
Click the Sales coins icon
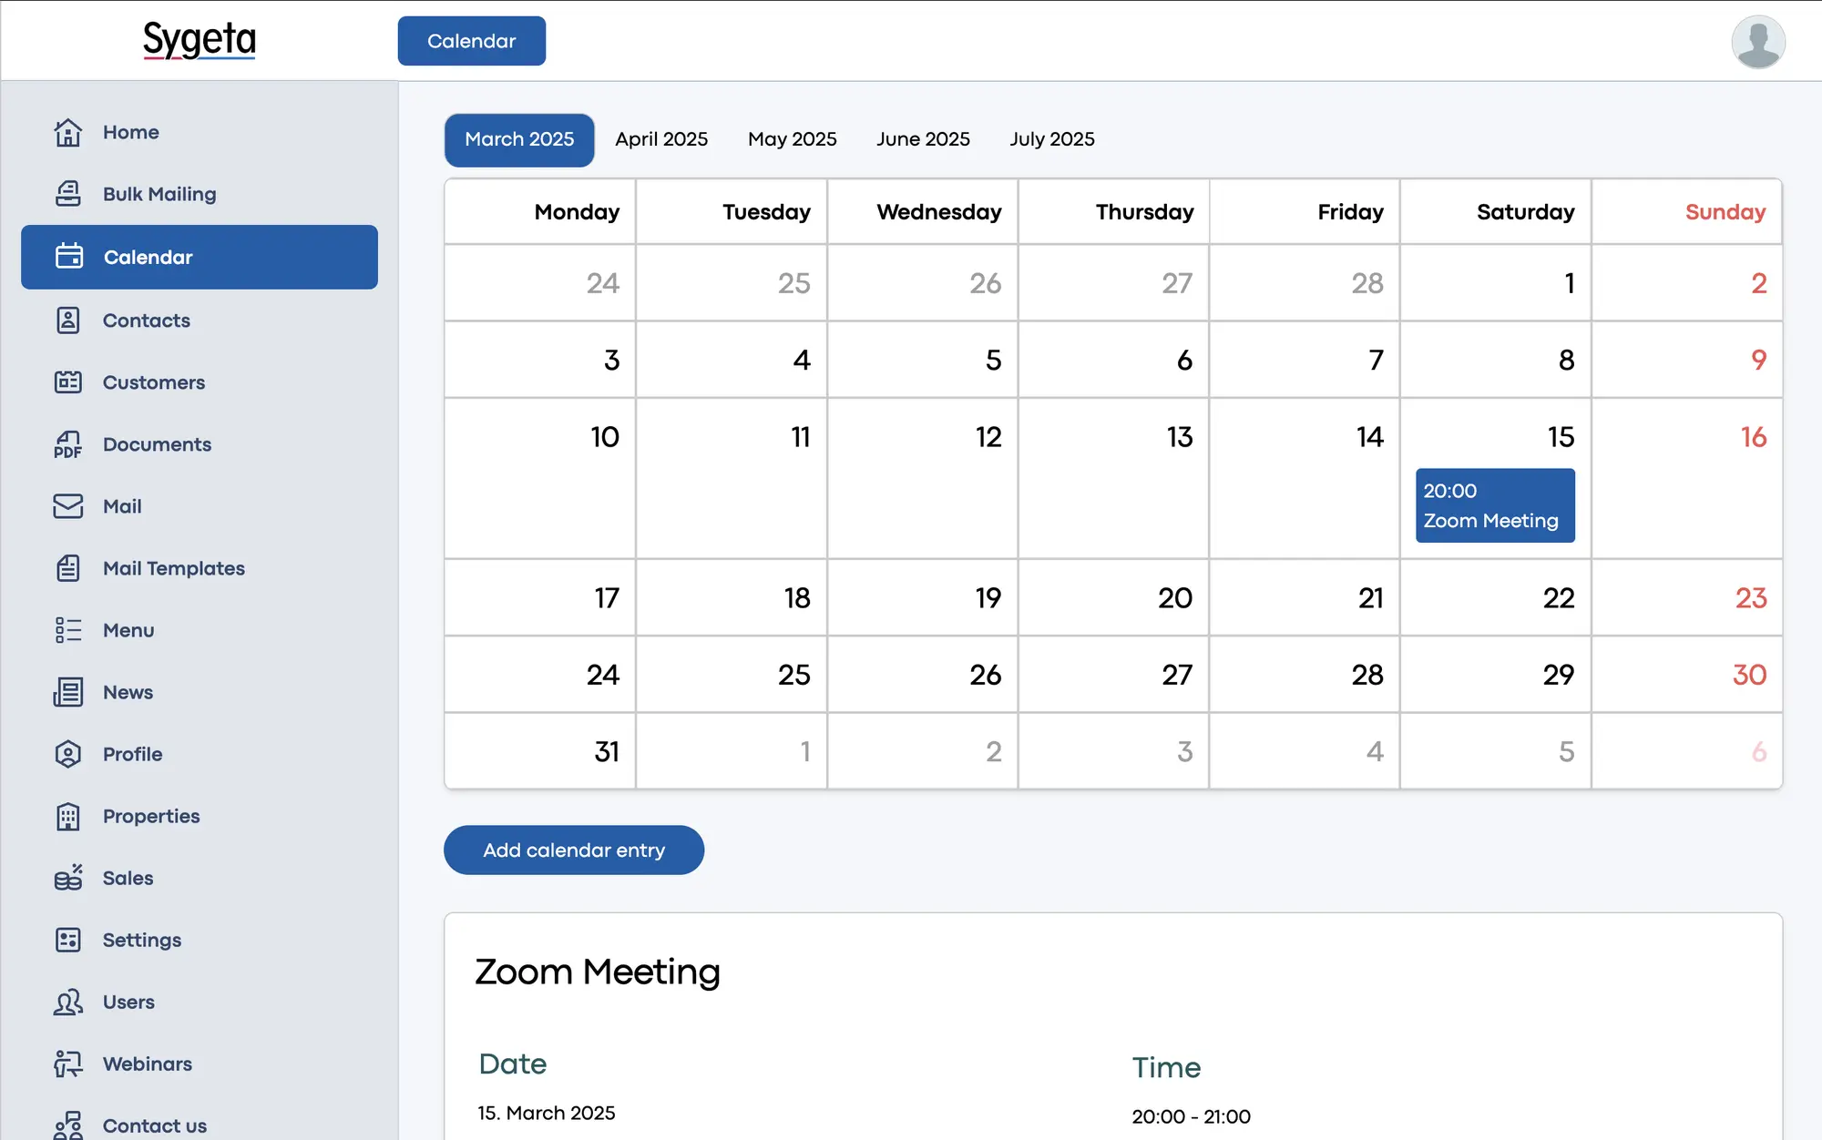point(68,878)
